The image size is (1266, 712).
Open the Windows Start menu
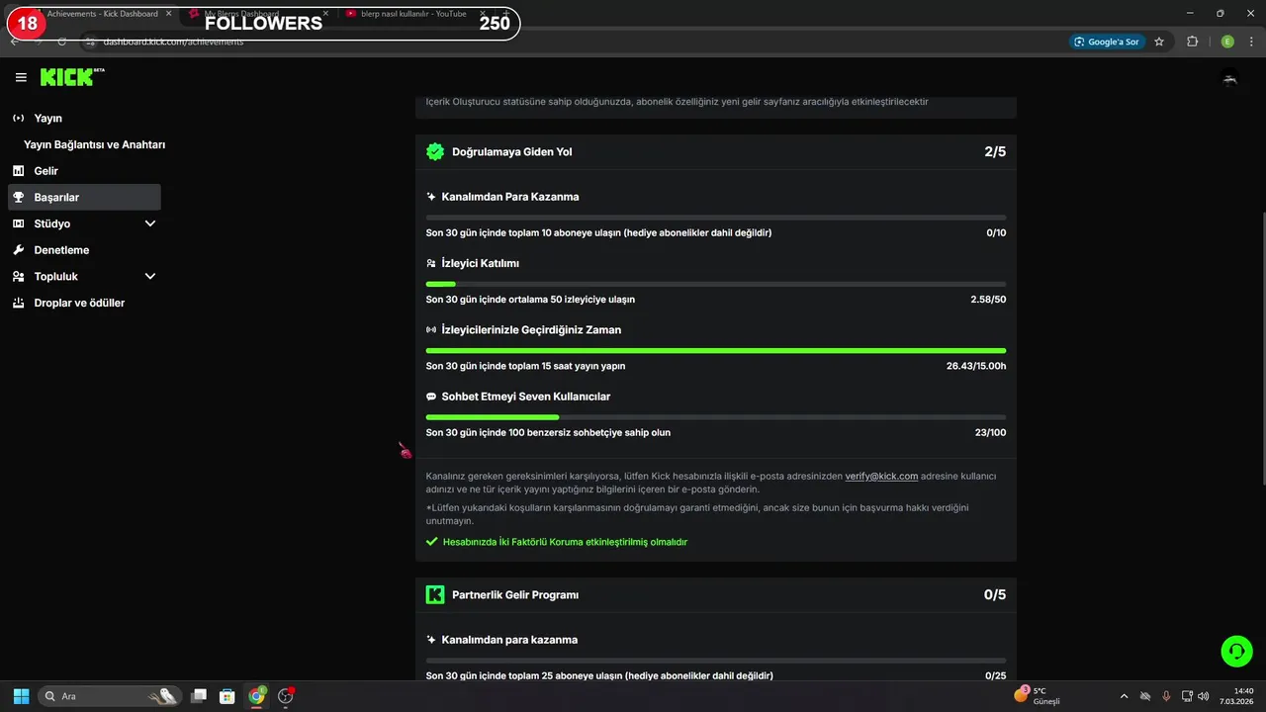point(21,696)
